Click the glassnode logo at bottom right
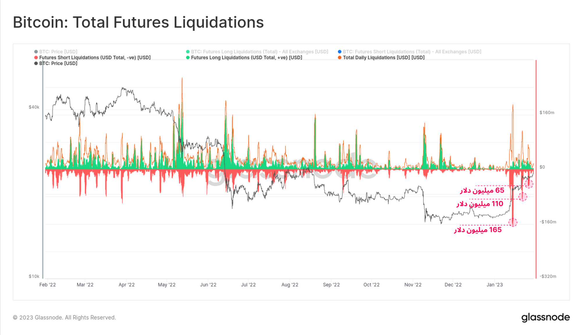The height and width of the screenshot is (335, 582). click(545, 317)
